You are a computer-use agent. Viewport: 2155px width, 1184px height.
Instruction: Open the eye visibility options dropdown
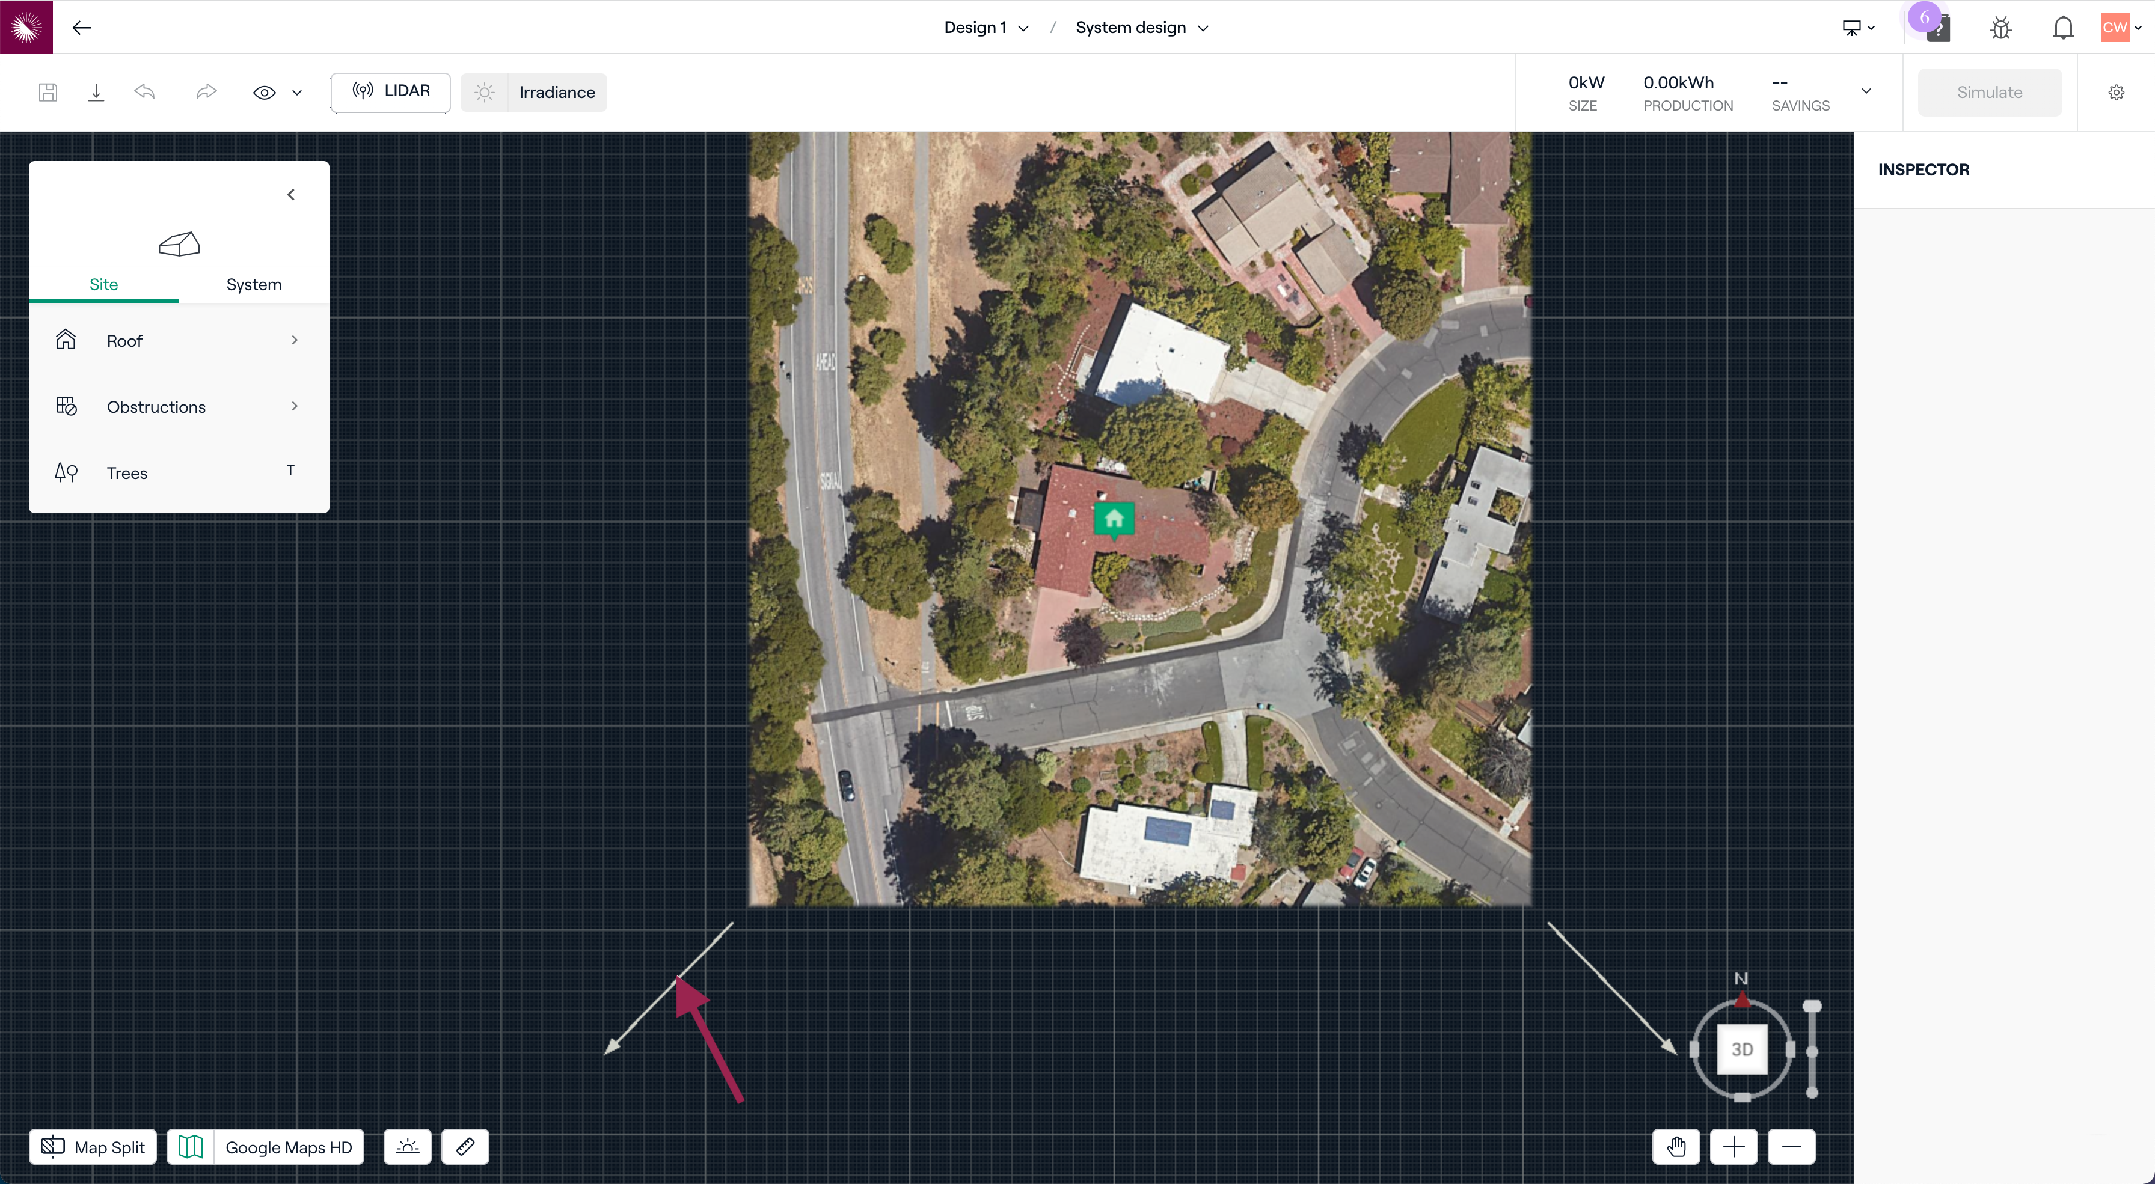(x=296, y=93)
